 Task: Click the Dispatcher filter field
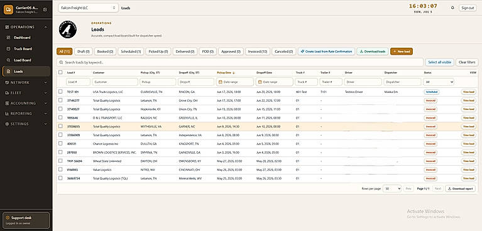click(x=402, y=82)
